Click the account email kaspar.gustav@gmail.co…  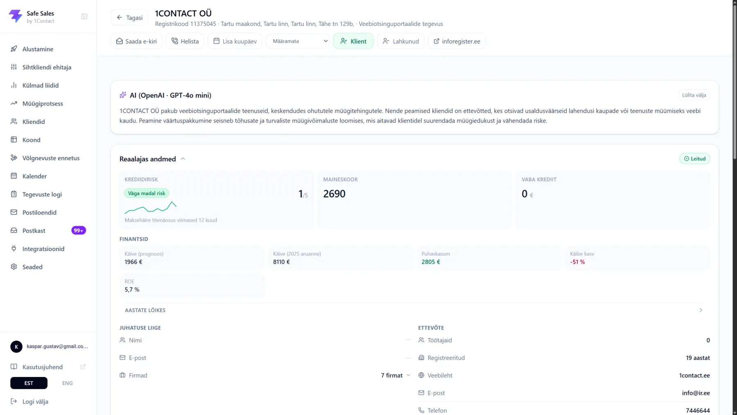coord(57,347)
